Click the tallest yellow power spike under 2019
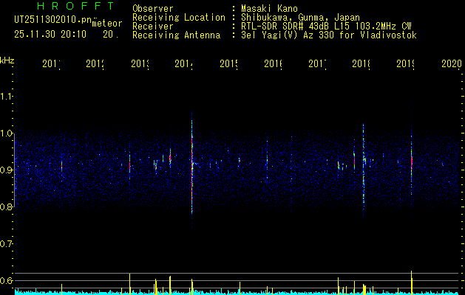The width and height of the screenshot is (465, 295). 412,282
